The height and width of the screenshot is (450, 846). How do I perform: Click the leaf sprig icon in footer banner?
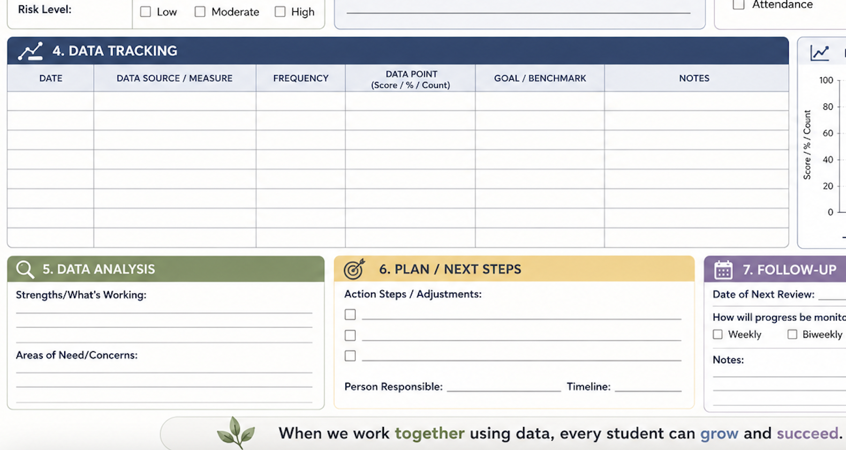pos(236,432)
